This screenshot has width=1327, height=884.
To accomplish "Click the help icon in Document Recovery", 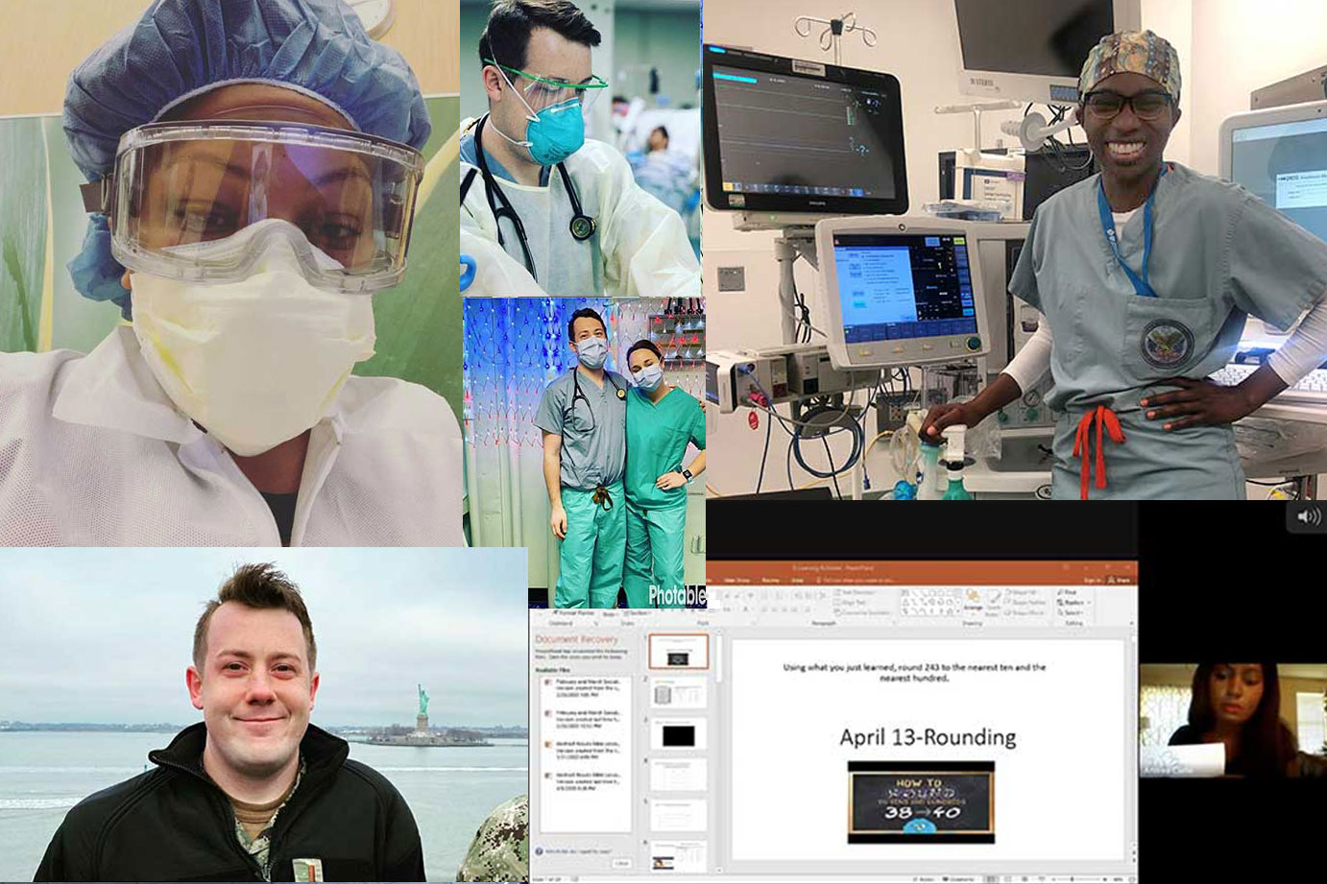I will pos(539,851).
